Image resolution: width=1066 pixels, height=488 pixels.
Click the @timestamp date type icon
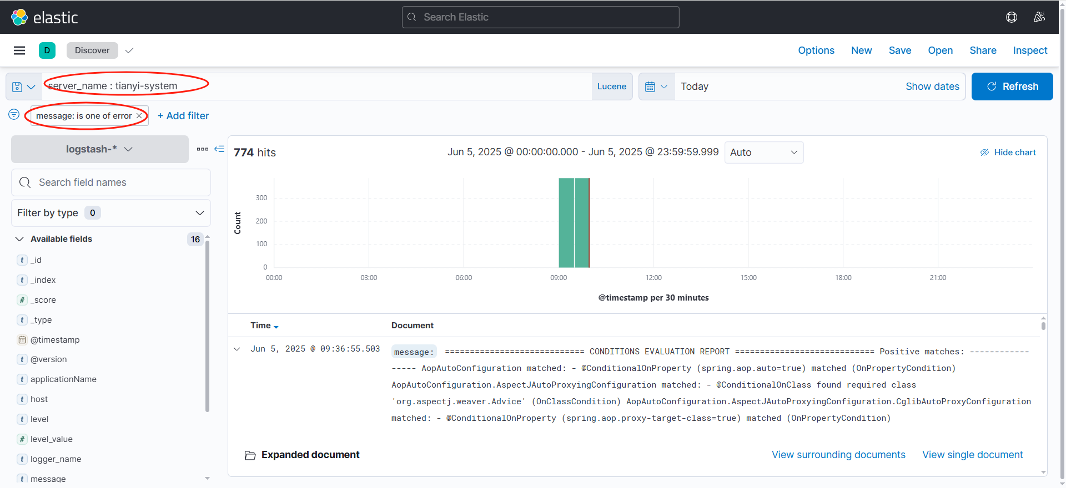point(22,340)
